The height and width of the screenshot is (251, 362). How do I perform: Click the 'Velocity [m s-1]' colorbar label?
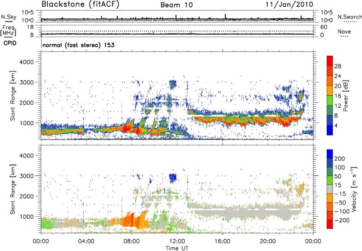[354, 189]
